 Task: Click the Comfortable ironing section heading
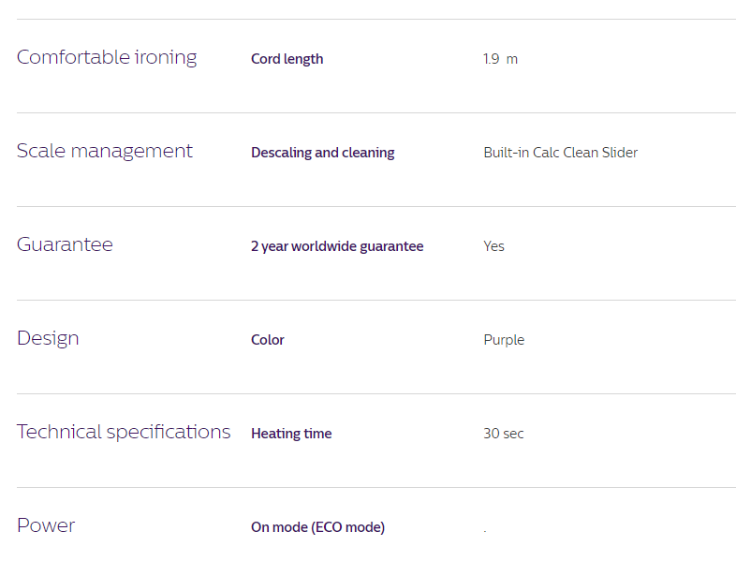point(107,58)
